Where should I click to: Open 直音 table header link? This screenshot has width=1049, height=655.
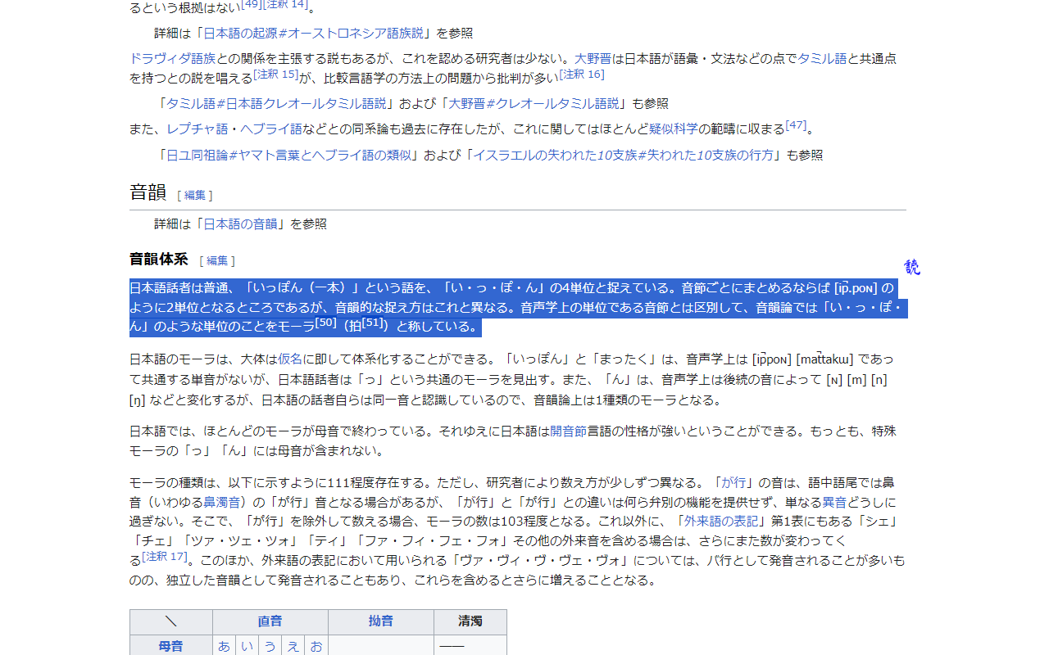point(270,621)
